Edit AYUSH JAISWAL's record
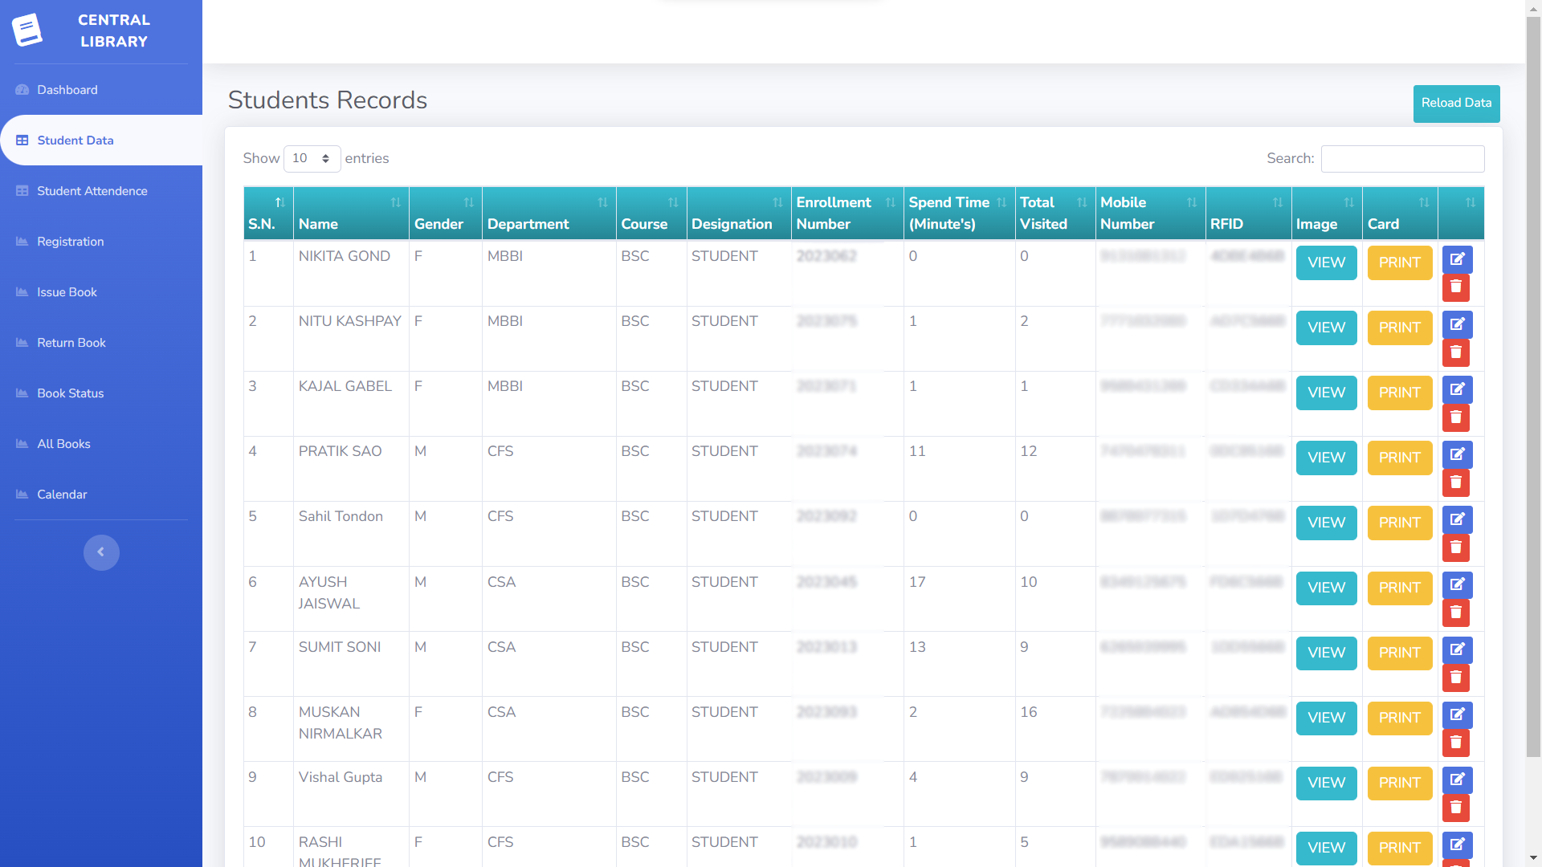1542x867 pixels. tap(1457, 585)
